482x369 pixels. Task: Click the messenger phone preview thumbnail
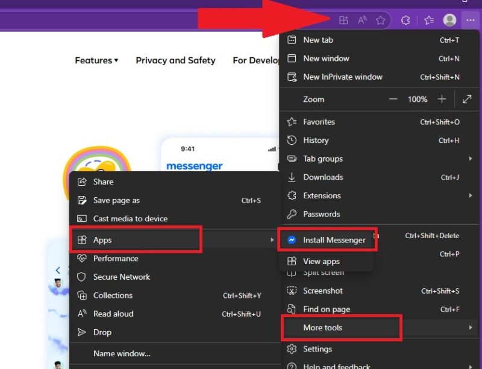coord(220,154)
